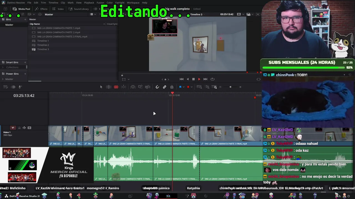Click the loop playback icon
The width and height of the screenshot is (355, 199).
[x=212, y=79]
